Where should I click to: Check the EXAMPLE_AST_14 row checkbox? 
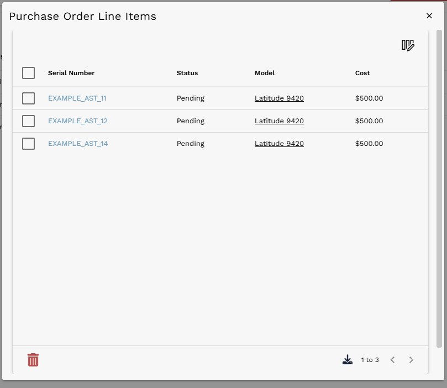pyautogui.click(x=29, y=144)
